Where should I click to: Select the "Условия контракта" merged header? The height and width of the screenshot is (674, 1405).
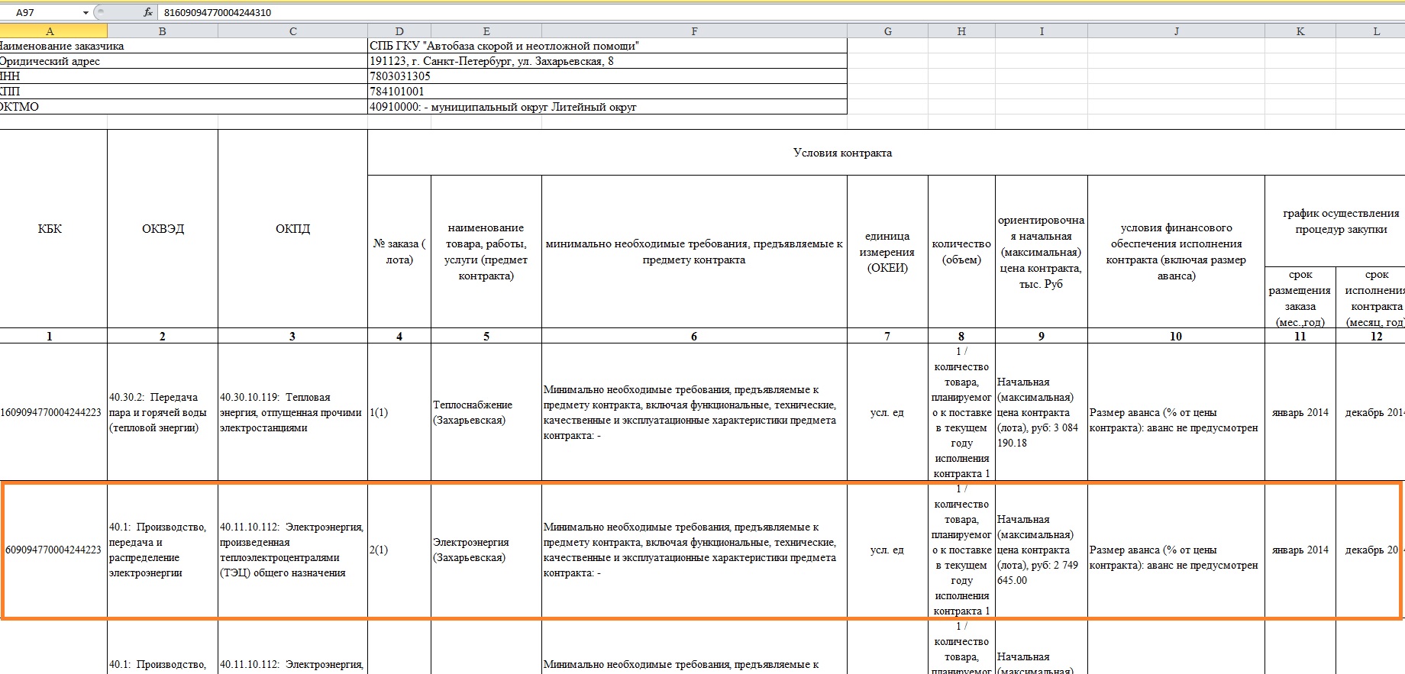point(886,153)
